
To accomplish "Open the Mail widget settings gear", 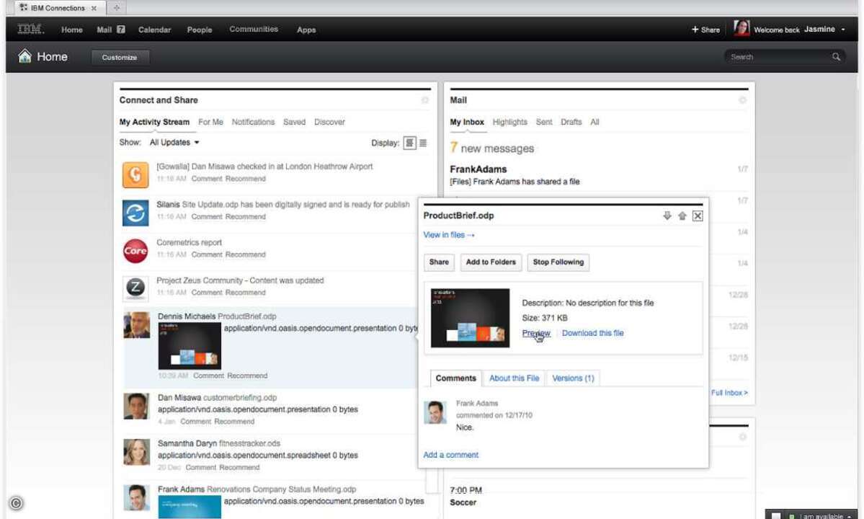I will point(742,100).
